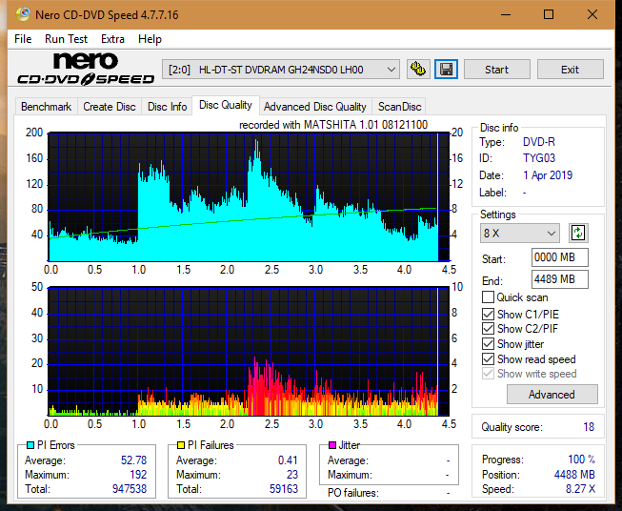Switch to the Disc Info tab
This screenshot has width=622, height=511.
pos(167,107)
